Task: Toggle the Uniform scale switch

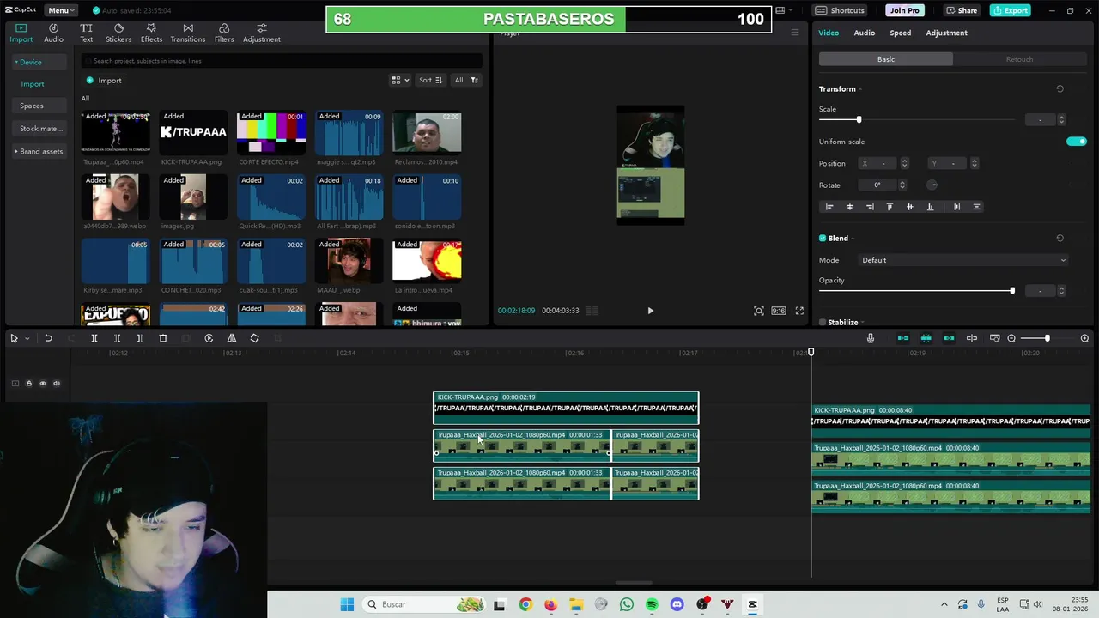Action: point(1076,142)
